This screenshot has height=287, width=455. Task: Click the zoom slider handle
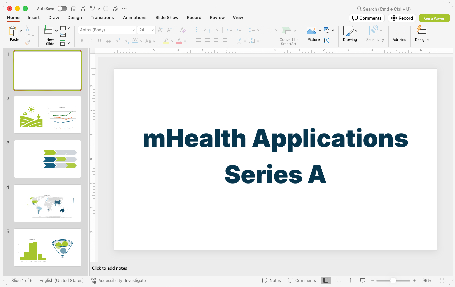tap(393, 281)
